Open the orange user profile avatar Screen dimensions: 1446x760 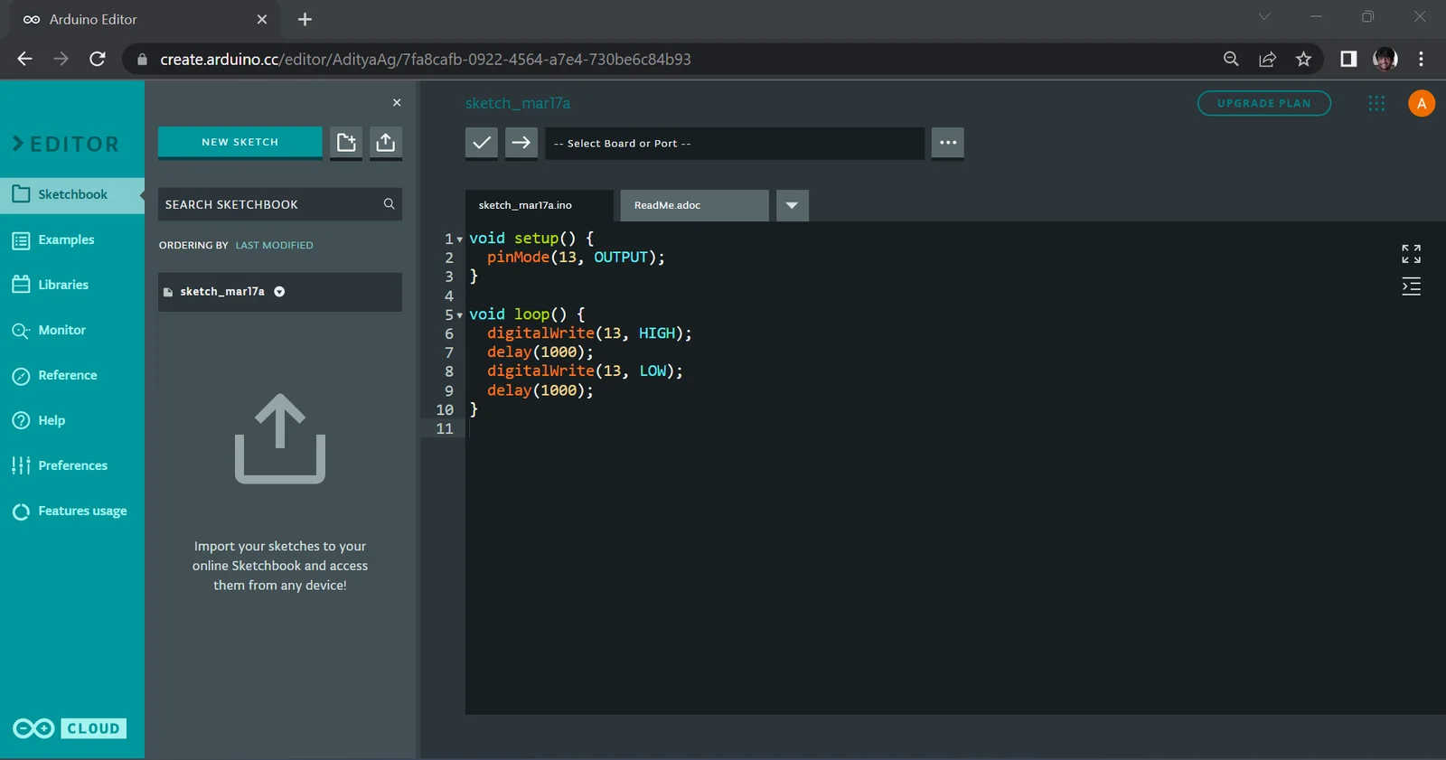coord(1422,103)
